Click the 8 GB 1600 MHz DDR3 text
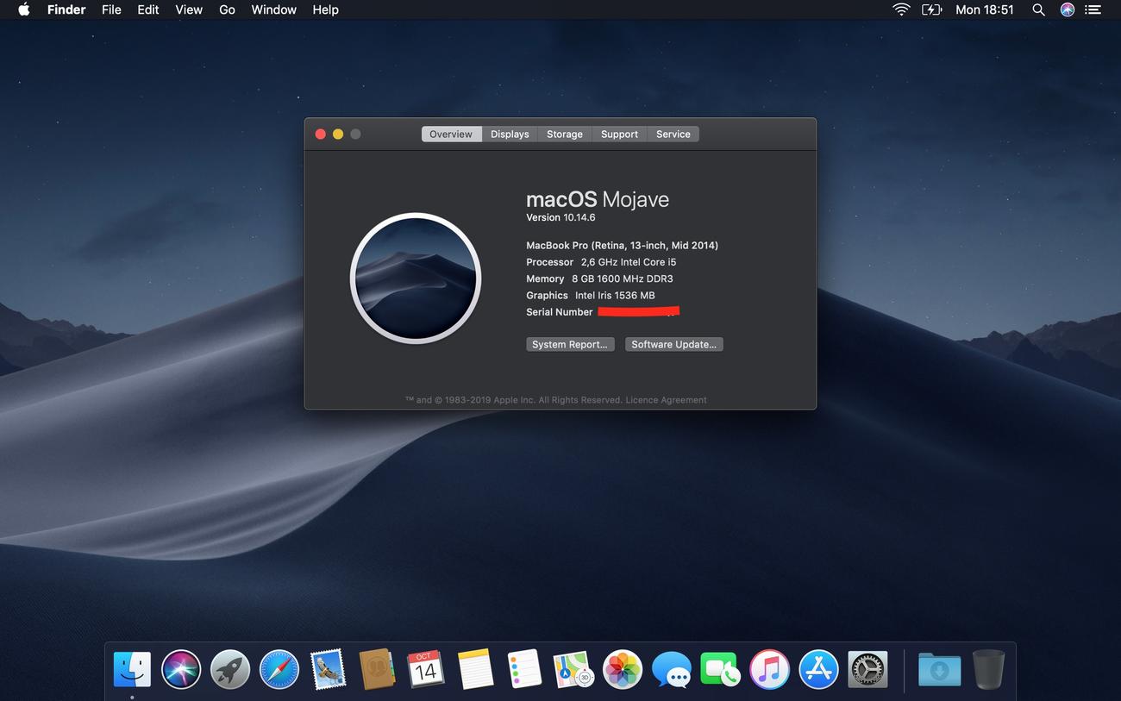 (x=623, y=279)
